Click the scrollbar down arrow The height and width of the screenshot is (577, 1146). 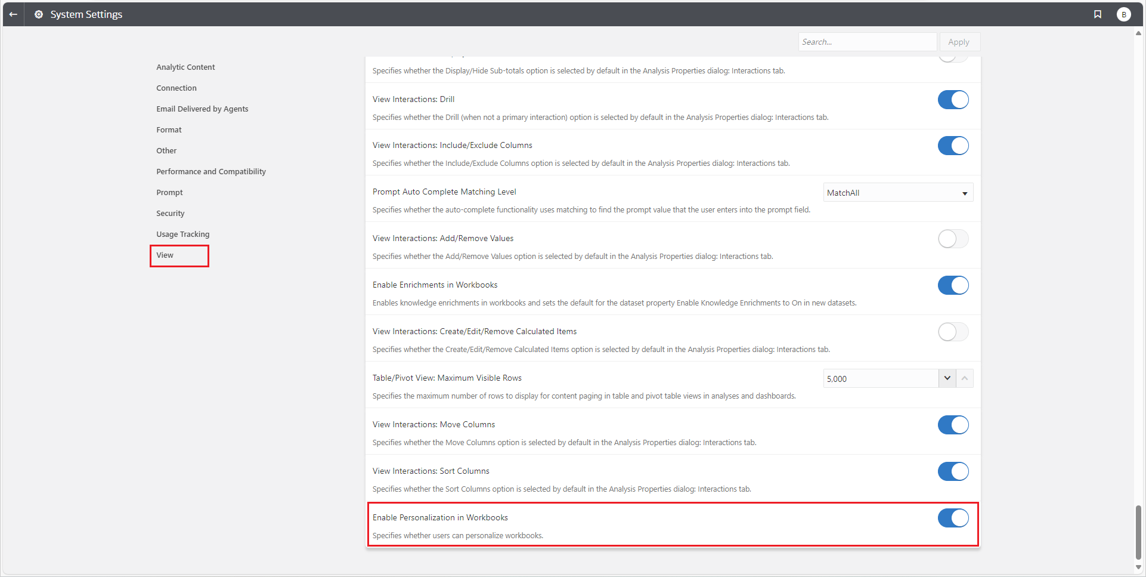tap(1138, 567)
